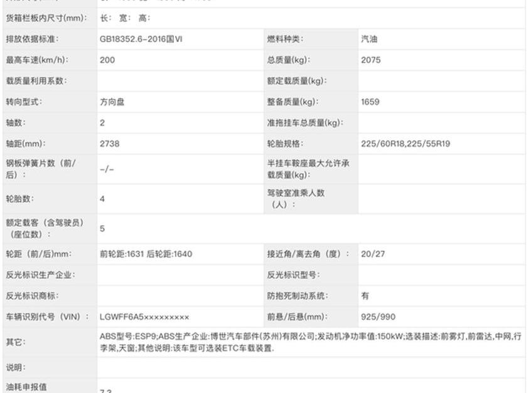Click the 反光标识商标 label
Screen dimensions: 531x393
point(32,296)
